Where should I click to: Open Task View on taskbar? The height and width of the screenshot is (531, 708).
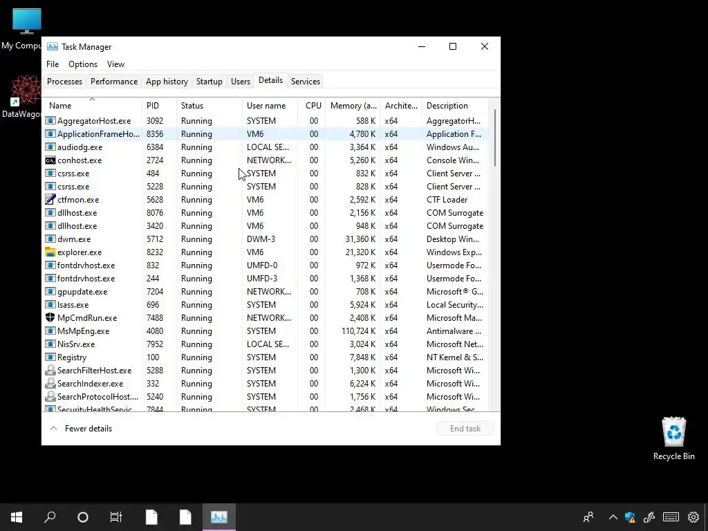(116, 517)
